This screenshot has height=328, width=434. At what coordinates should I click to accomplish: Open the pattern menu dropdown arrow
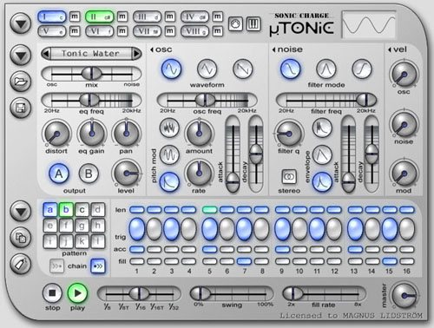pos(20,212)
